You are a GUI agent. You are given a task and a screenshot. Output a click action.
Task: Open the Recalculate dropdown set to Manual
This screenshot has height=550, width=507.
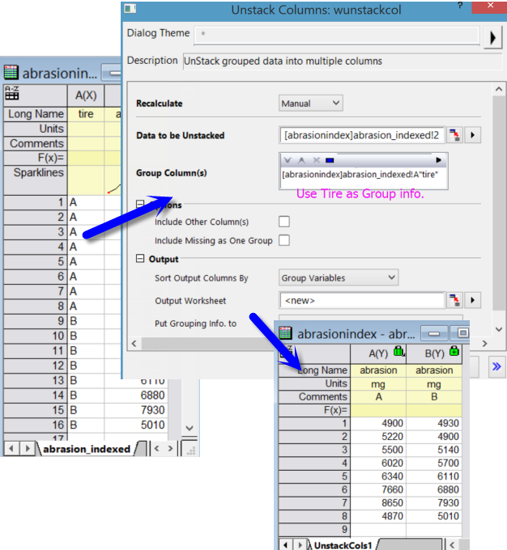(311, 104)
